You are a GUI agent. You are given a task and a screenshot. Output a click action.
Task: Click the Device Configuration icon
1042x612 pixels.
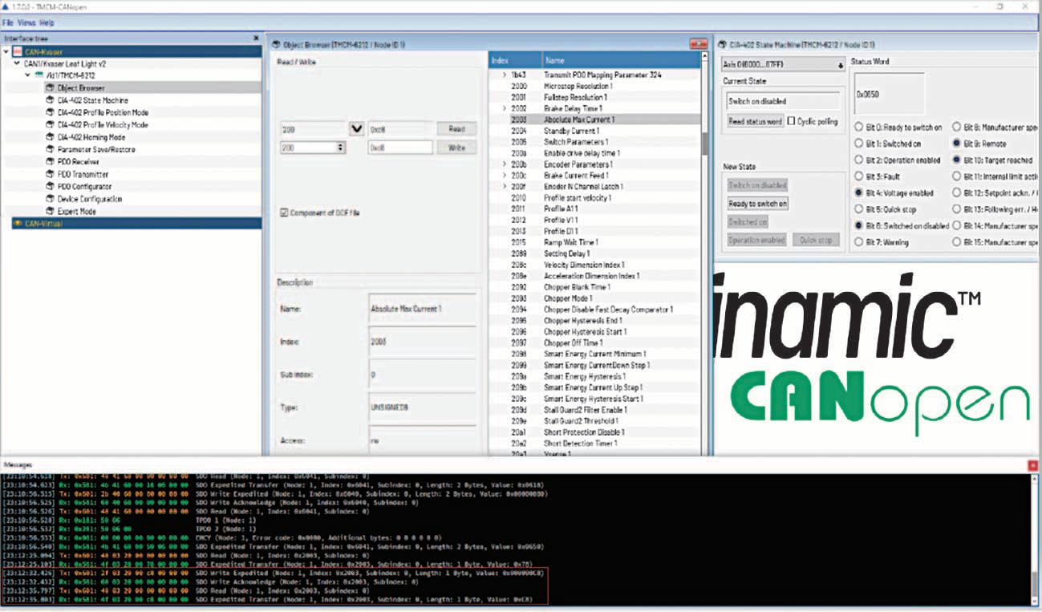(x=50, y=199)
